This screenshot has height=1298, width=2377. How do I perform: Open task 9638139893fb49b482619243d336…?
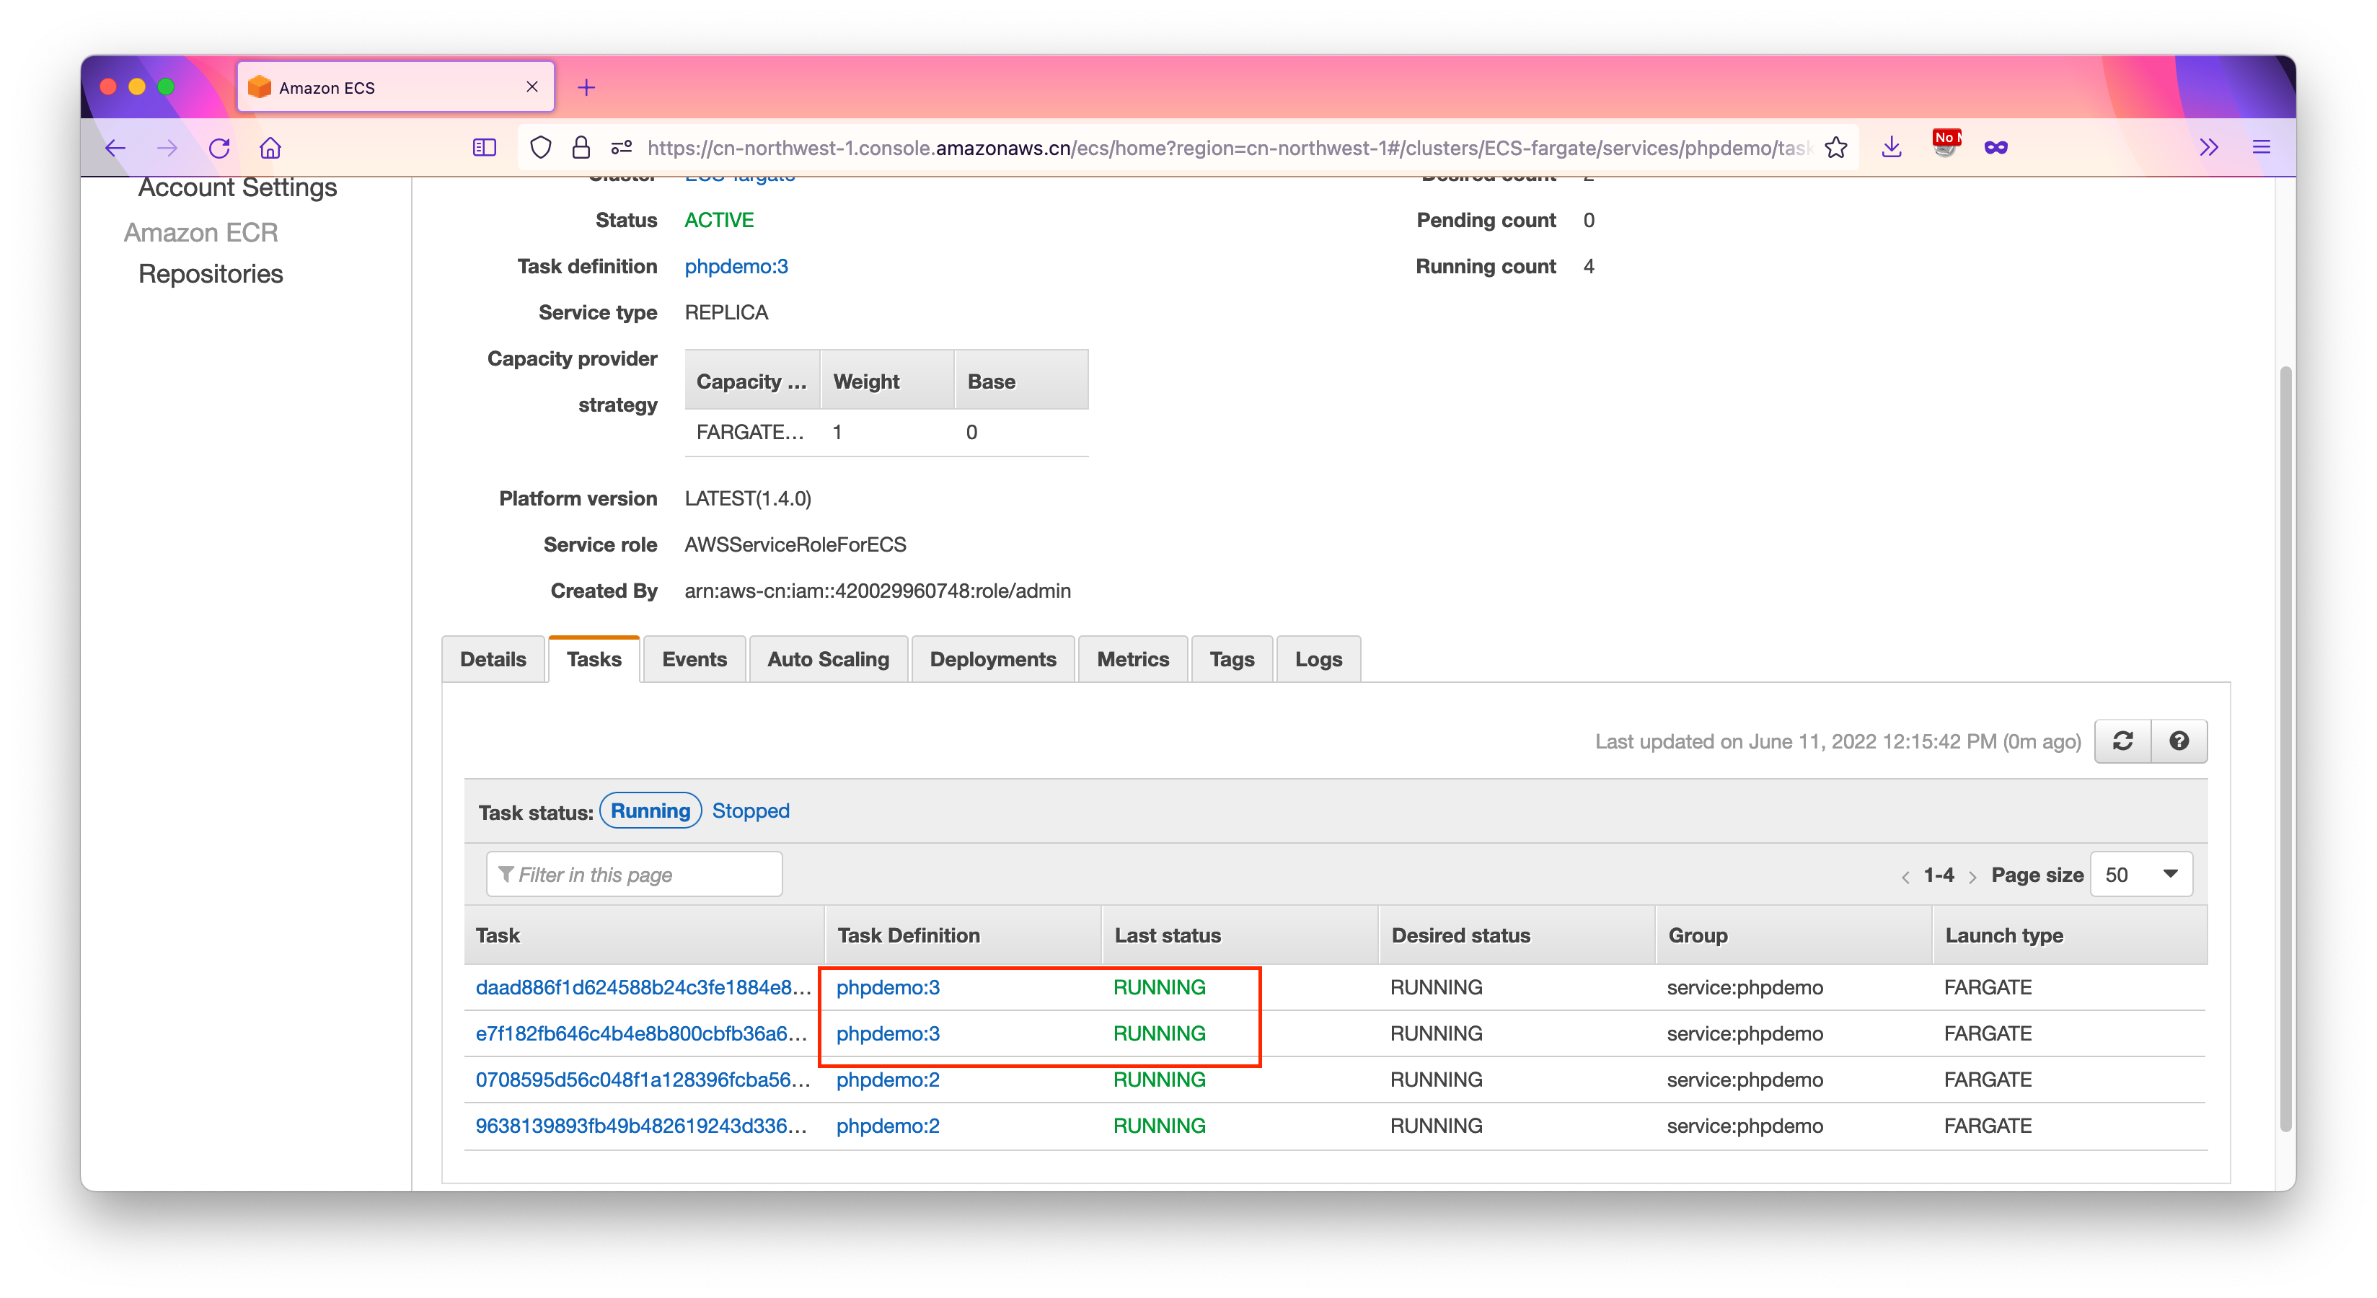pos(641,1126)
